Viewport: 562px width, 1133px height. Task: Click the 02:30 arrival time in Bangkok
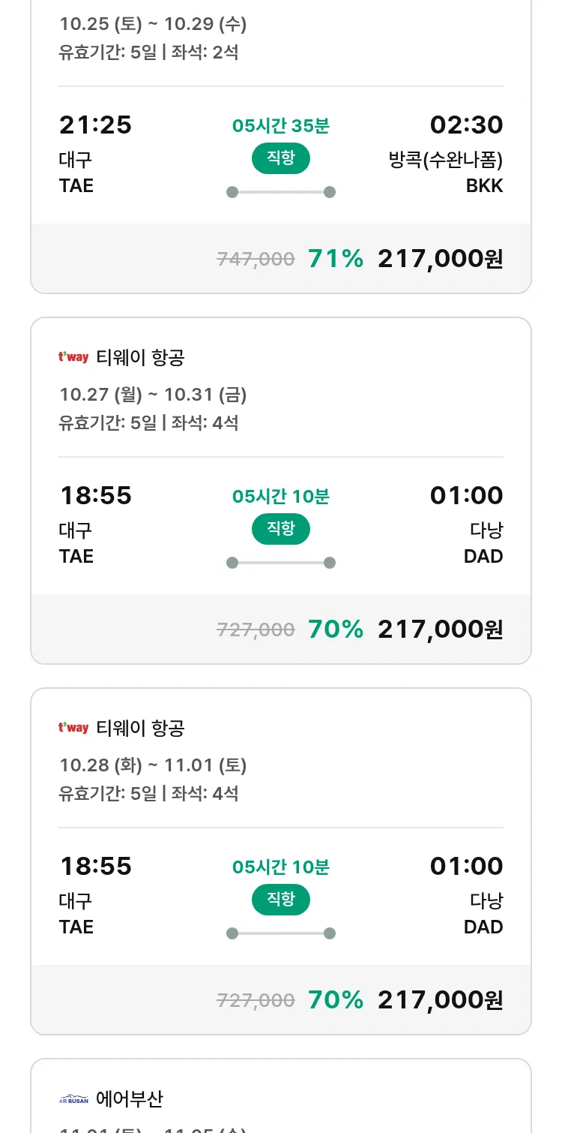pos(466,125)
